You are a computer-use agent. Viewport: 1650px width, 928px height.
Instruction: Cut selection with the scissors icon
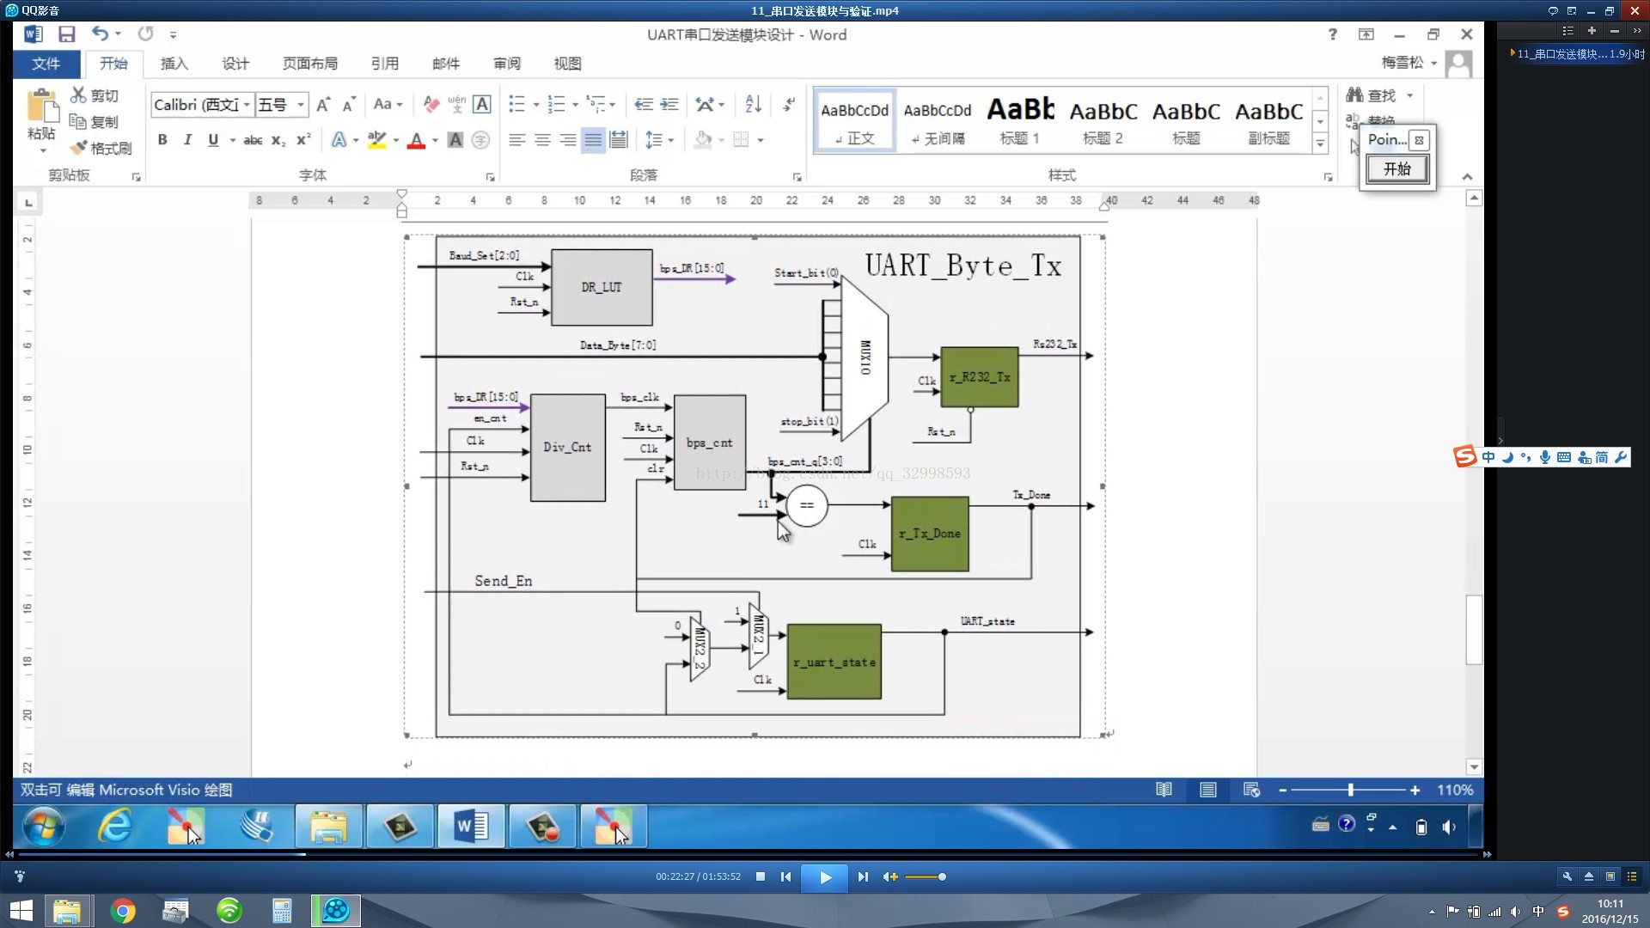coord(95,95)
